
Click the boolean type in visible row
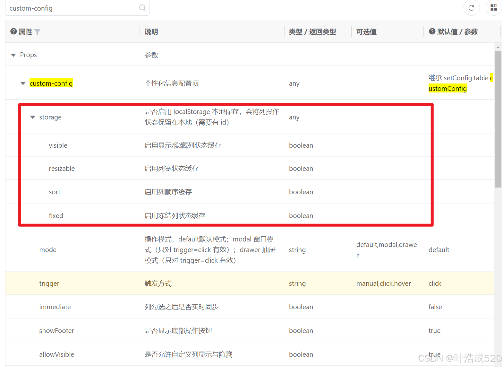tap(301, 145)
